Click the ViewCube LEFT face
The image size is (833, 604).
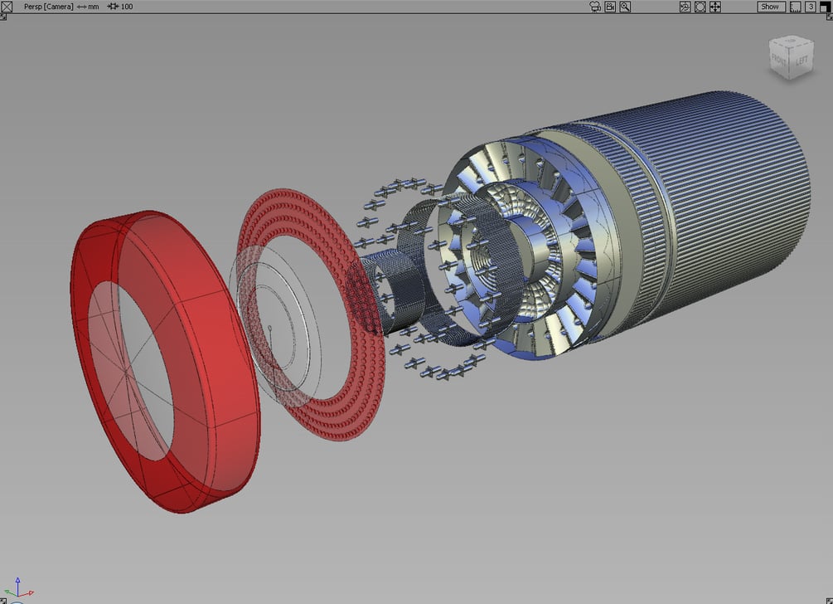click(802, 60)
